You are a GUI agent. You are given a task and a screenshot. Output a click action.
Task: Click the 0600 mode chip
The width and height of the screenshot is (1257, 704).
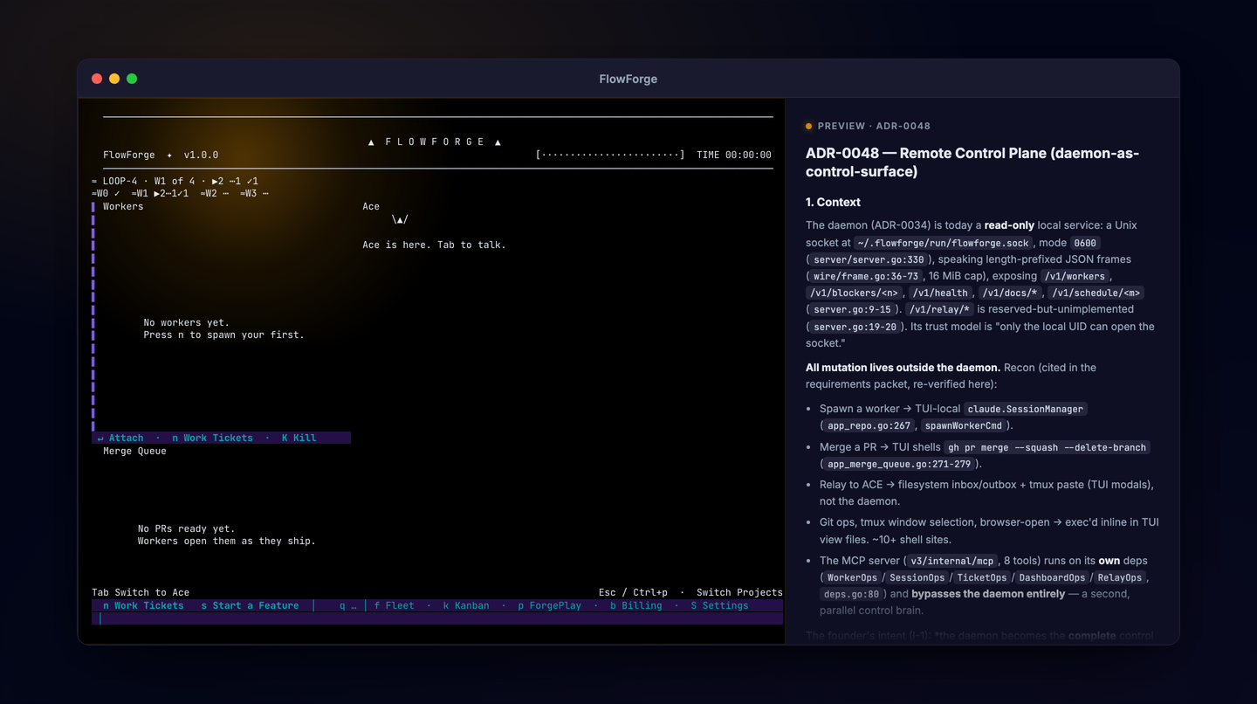[1085, 243]
